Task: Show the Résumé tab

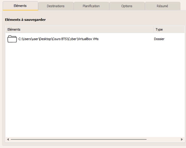Action: (x=162, y=6)
